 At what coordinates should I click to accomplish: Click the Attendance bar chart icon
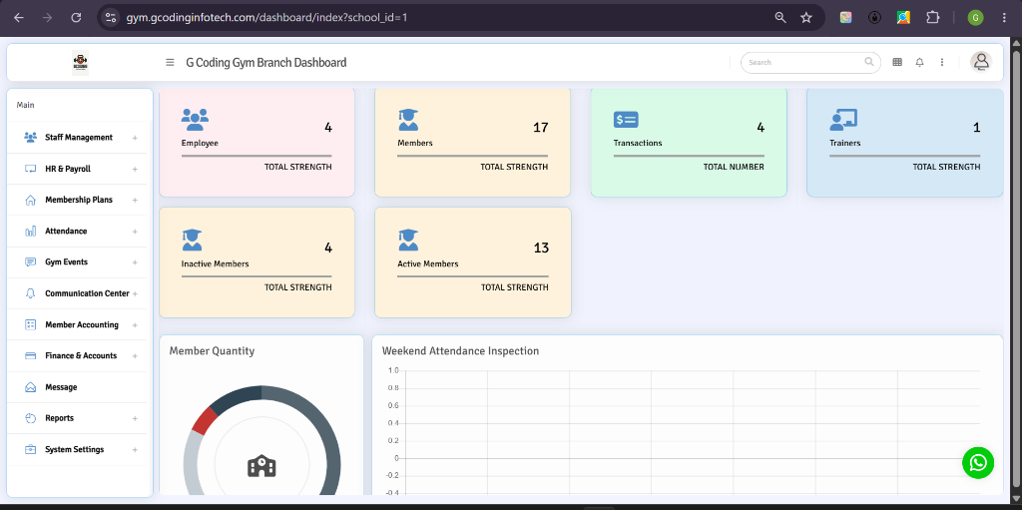31,232
